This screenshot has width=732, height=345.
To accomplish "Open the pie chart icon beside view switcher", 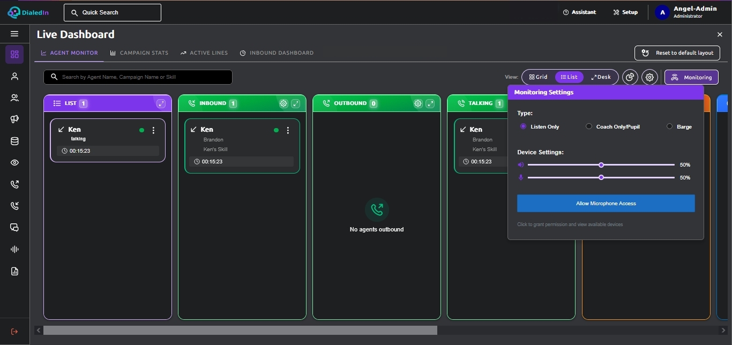I will click(x=630, y=77).
